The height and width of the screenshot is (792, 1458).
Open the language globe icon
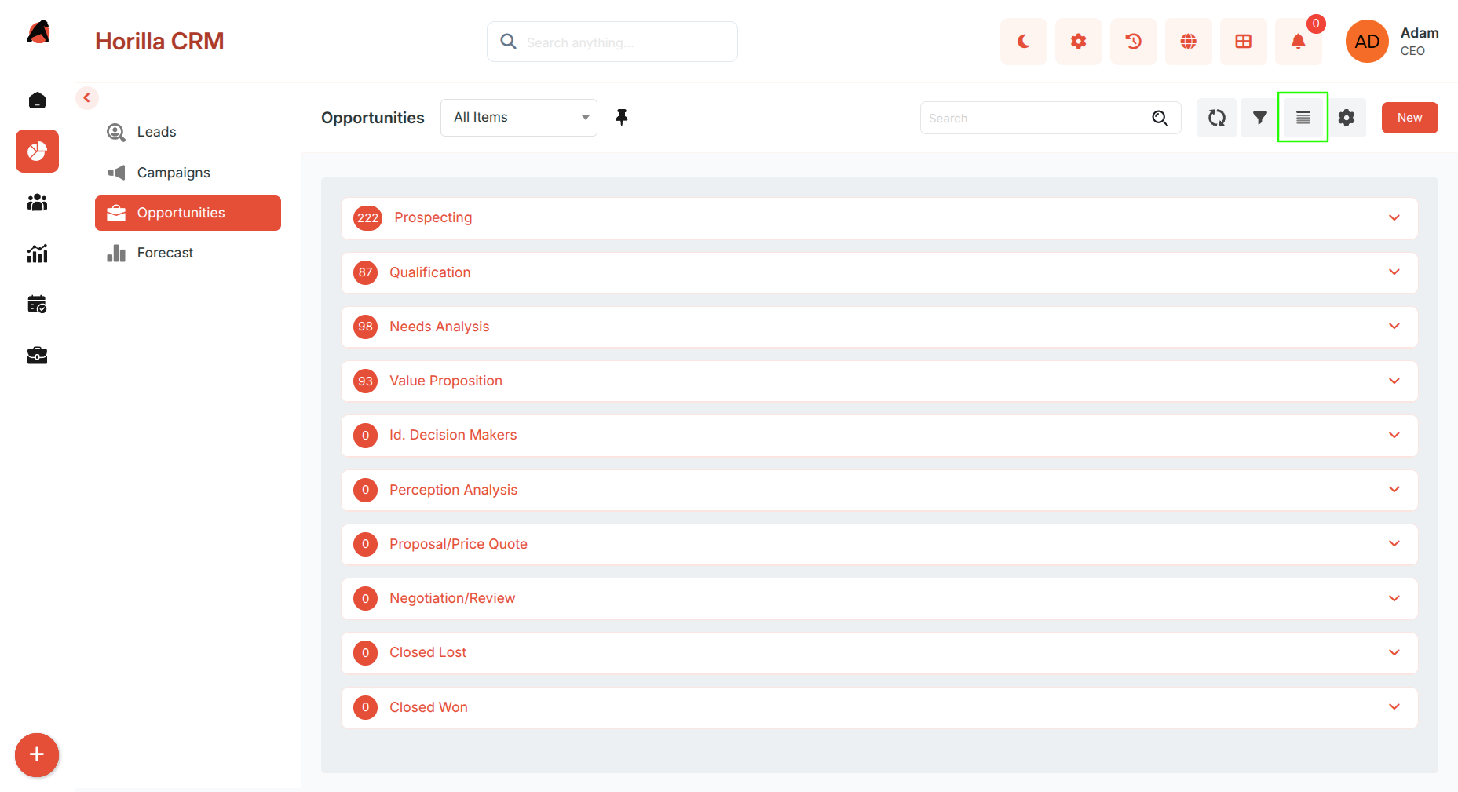[1188, 42]
